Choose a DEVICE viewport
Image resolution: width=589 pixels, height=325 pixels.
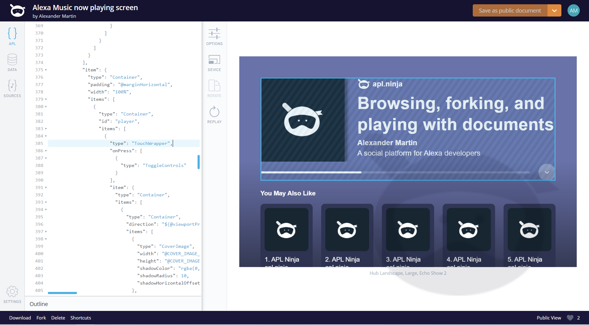(214, 62)
